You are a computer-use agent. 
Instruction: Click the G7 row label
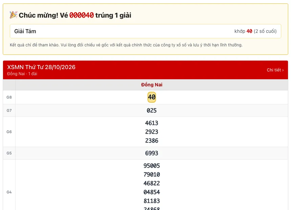click(9, 110)
